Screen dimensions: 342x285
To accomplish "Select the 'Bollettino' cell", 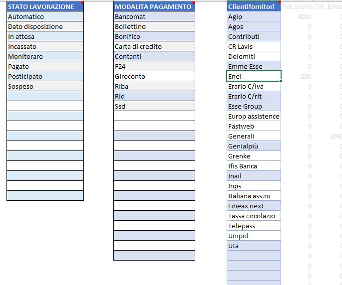I will tap(154, 26).
